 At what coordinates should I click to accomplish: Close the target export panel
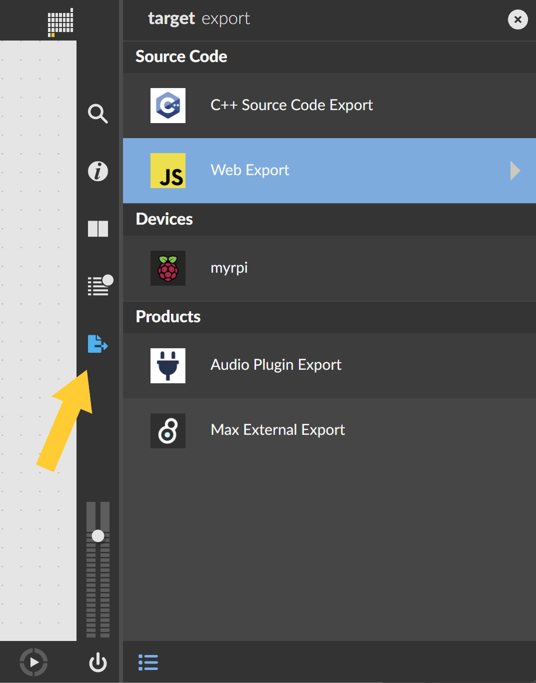point(517,20)
